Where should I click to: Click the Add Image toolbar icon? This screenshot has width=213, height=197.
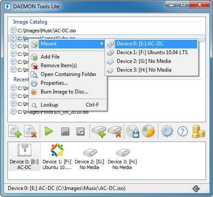click(15, 131)
